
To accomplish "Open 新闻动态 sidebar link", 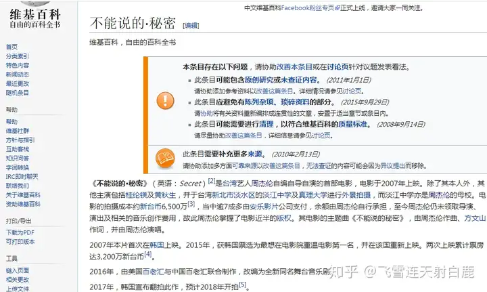I will (x=18, y=75).
